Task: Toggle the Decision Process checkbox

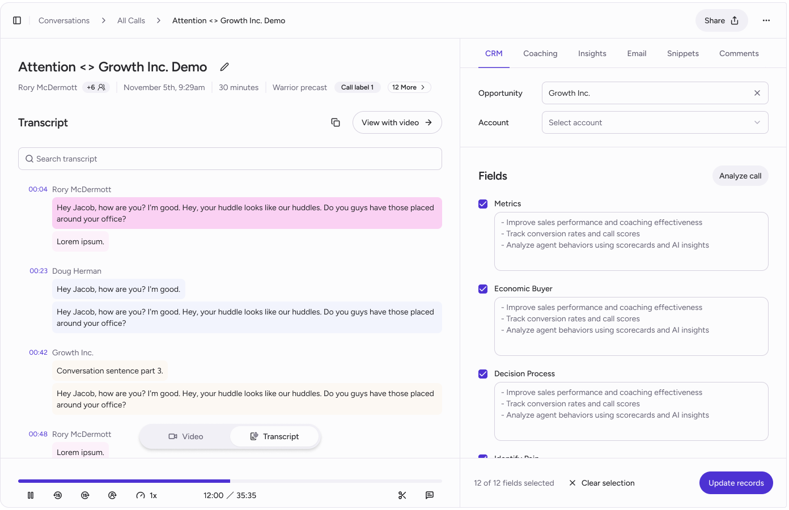Action: (483, 374)
